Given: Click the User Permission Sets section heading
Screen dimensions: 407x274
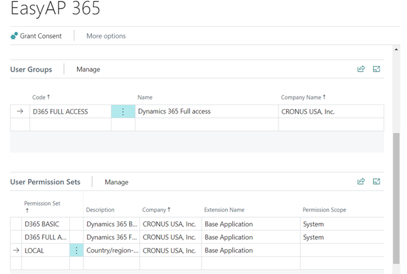Looking at the screenshot, I should pyautogui.click(x=45, y=182).
